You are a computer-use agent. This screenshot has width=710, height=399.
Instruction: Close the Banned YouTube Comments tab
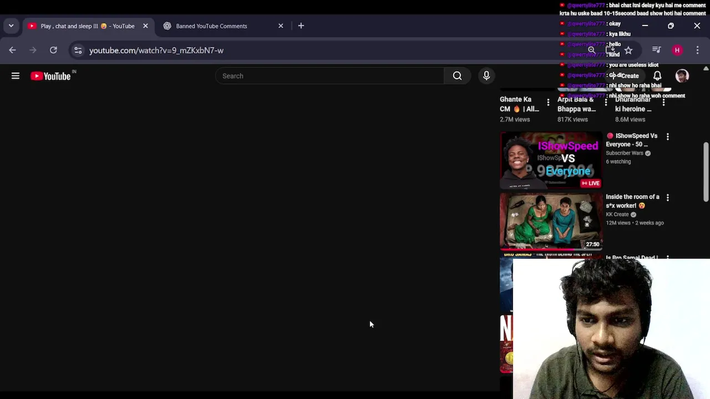click(281, 26)
